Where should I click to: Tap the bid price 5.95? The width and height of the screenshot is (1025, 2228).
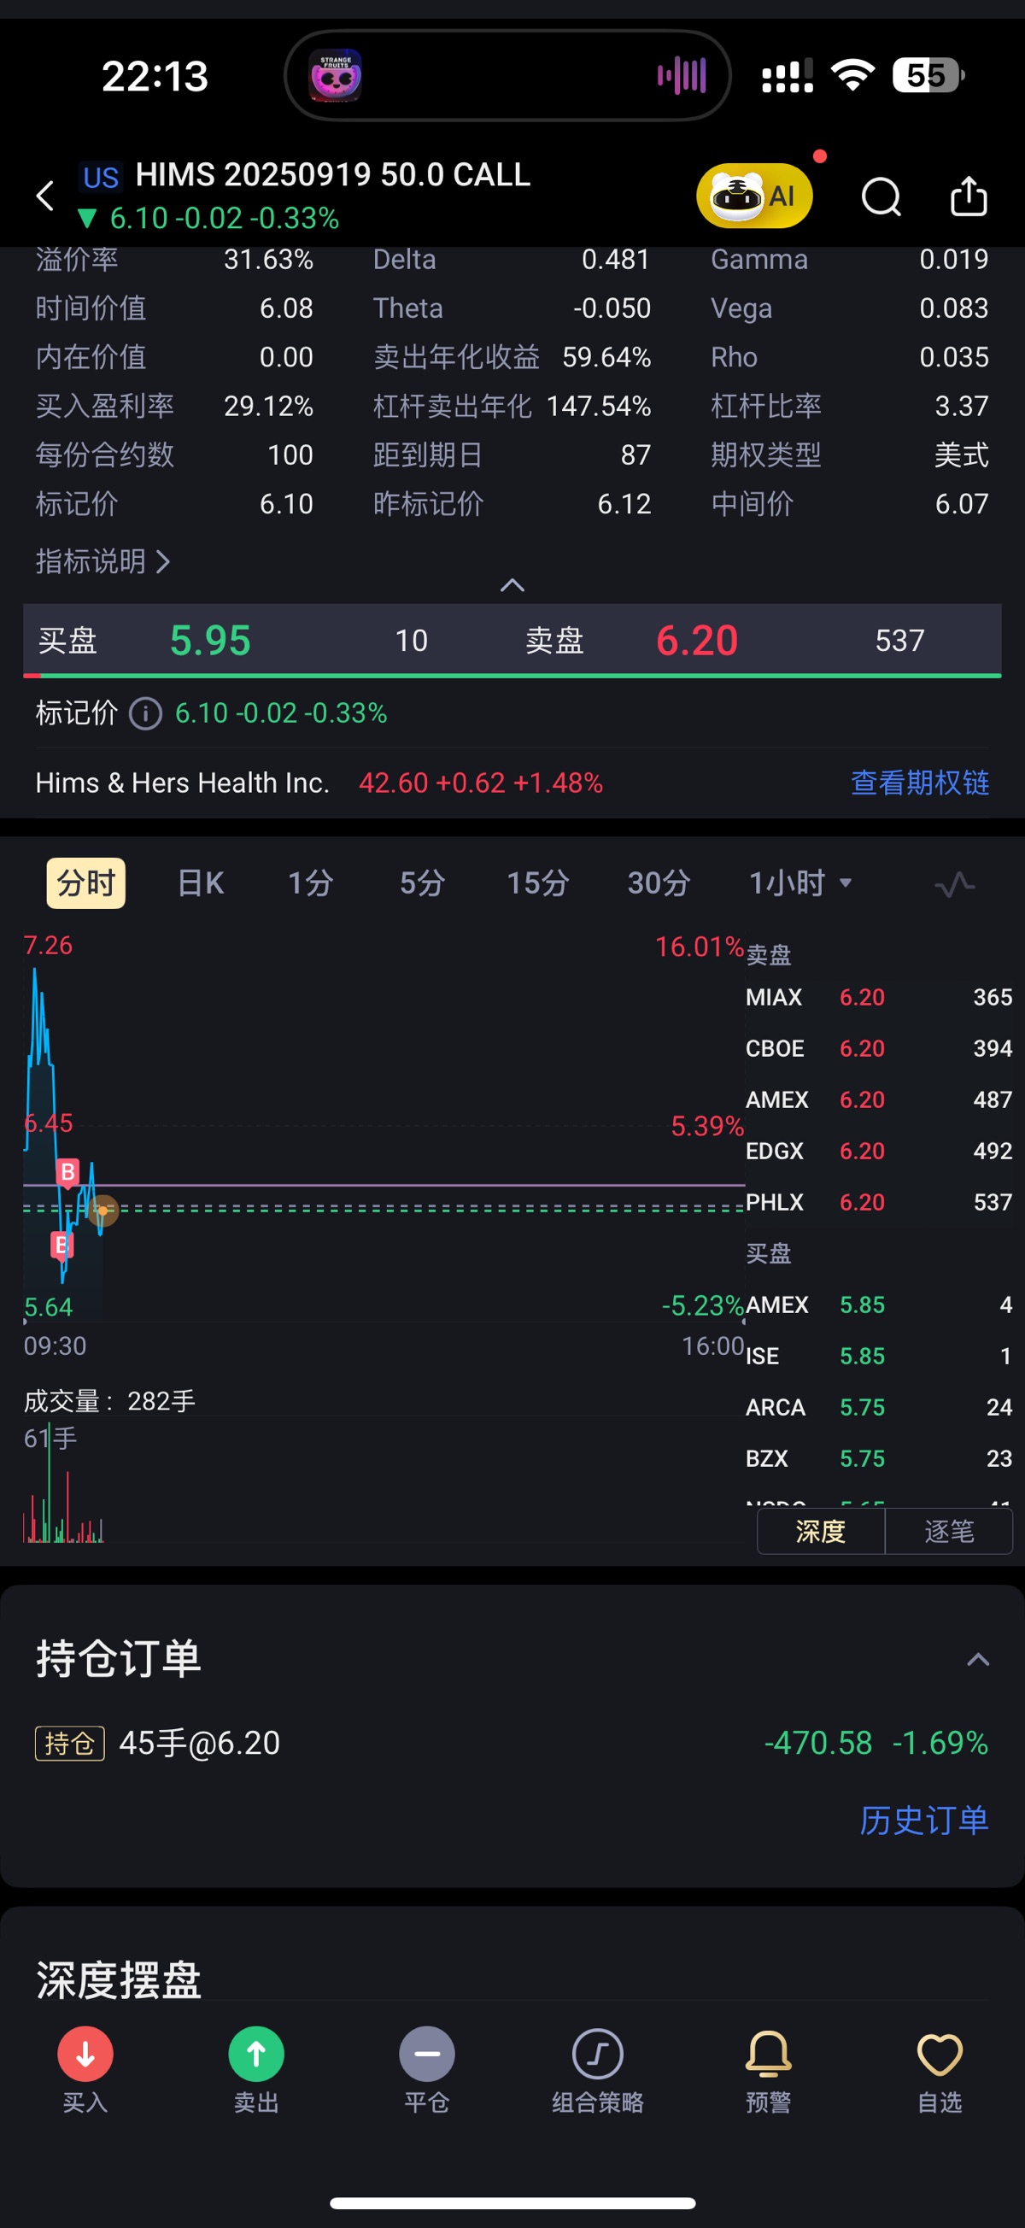(210, 641)
